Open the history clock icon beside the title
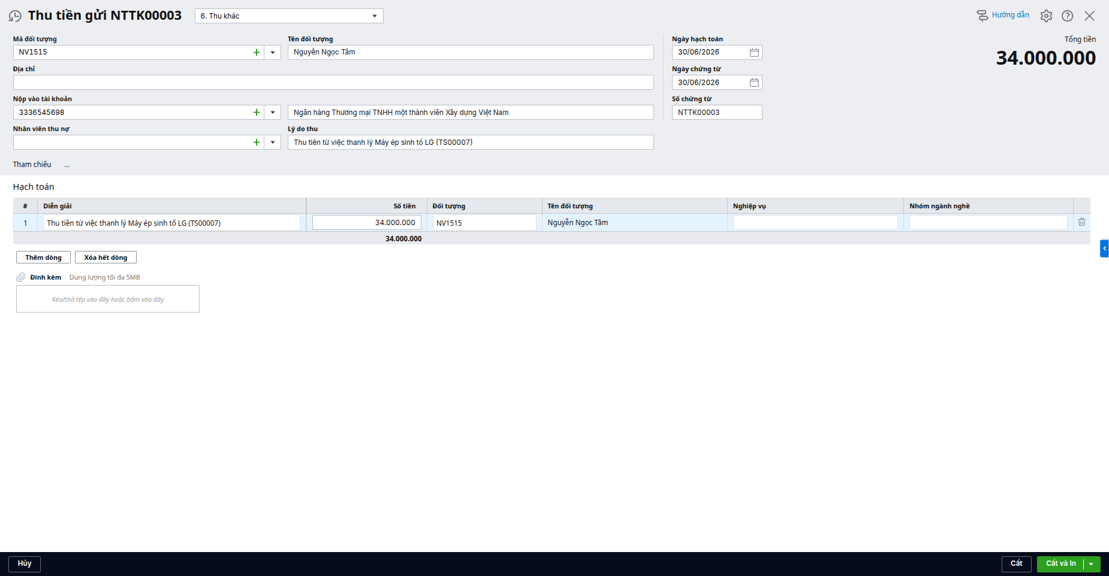The width and height of the screenshot is (1109, 576). click(x=15, y=16)
